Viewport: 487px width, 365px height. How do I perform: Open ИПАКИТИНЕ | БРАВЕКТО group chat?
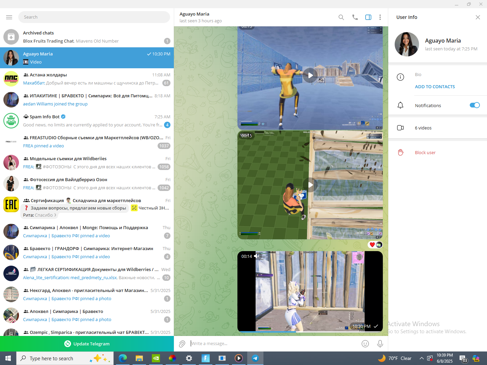(87, 100)
